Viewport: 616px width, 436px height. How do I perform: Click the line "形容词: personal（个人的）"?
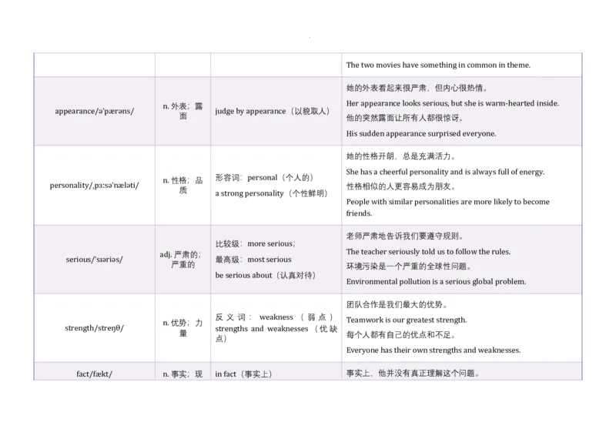click(264, 178)
